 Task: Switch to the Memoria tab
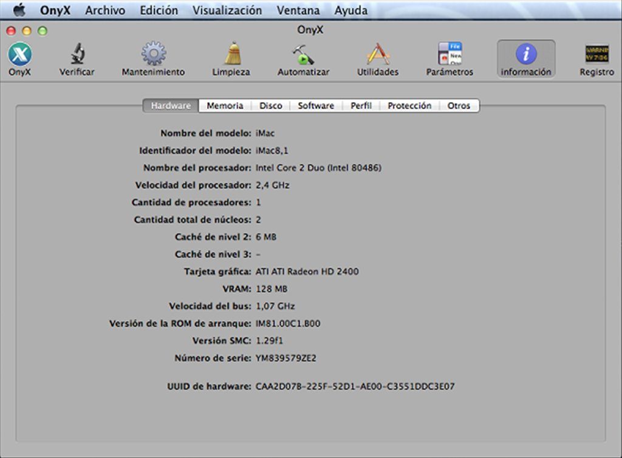225,106
